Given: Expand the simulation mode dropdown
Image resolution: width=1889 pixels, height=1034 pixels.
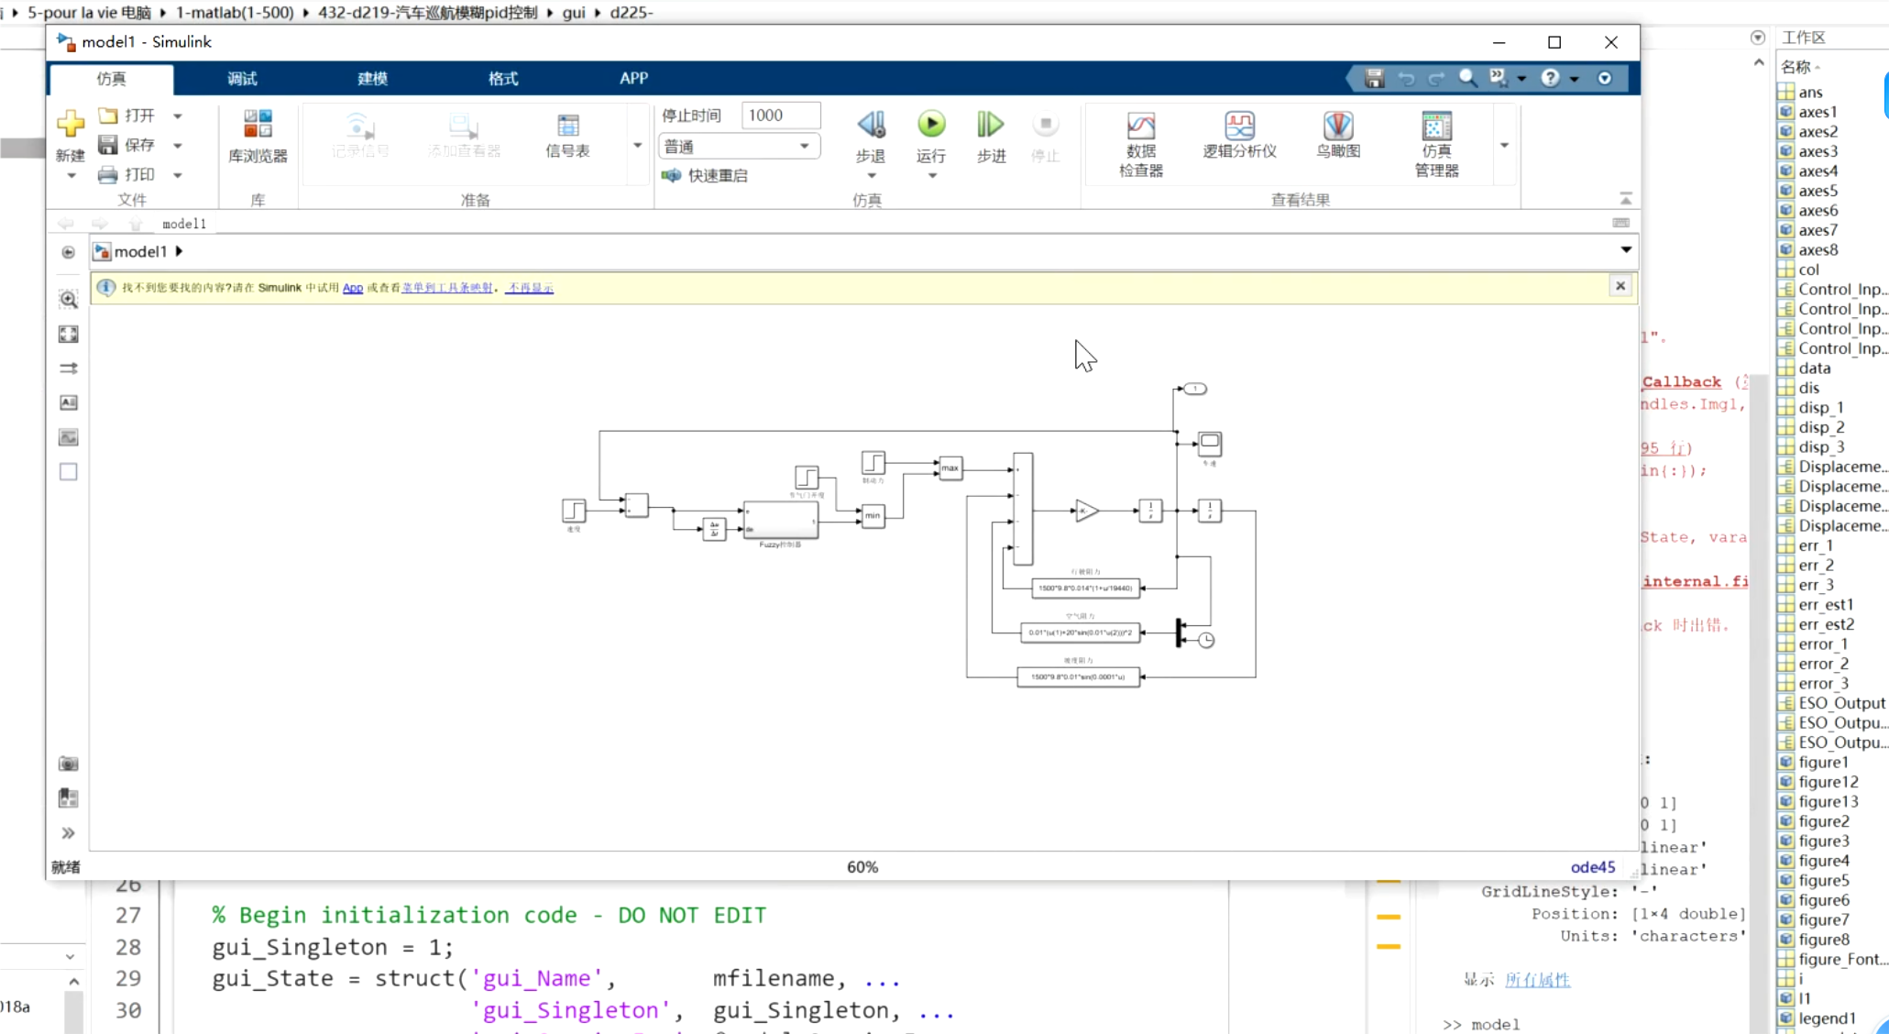Looking at the screenshot, I should (x=804, y=146).
